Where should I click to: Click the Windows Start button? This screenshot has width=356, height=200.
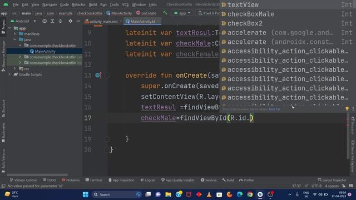coord(85,194)
